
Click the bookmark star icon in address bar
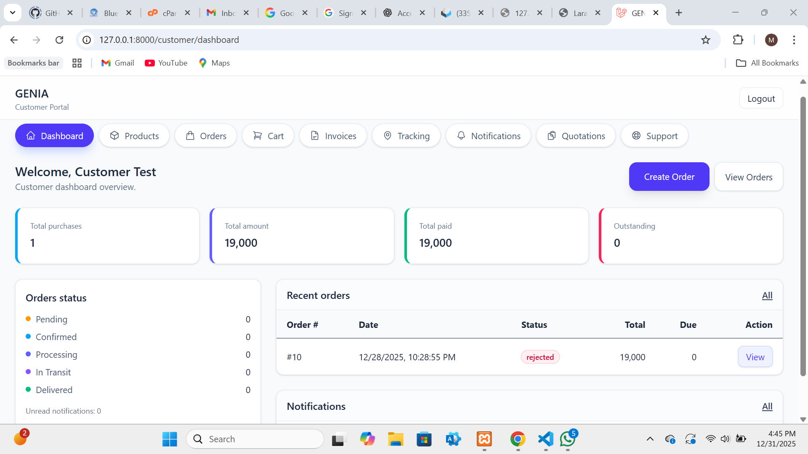click(705, 40)
